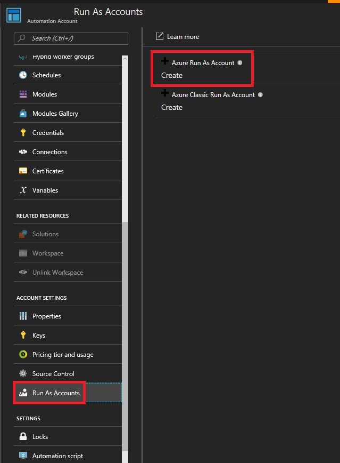Click the Azure Run As Account label

(203, 62)
